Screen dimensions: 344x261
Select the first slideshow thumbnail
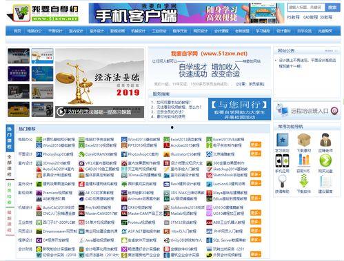19,56
